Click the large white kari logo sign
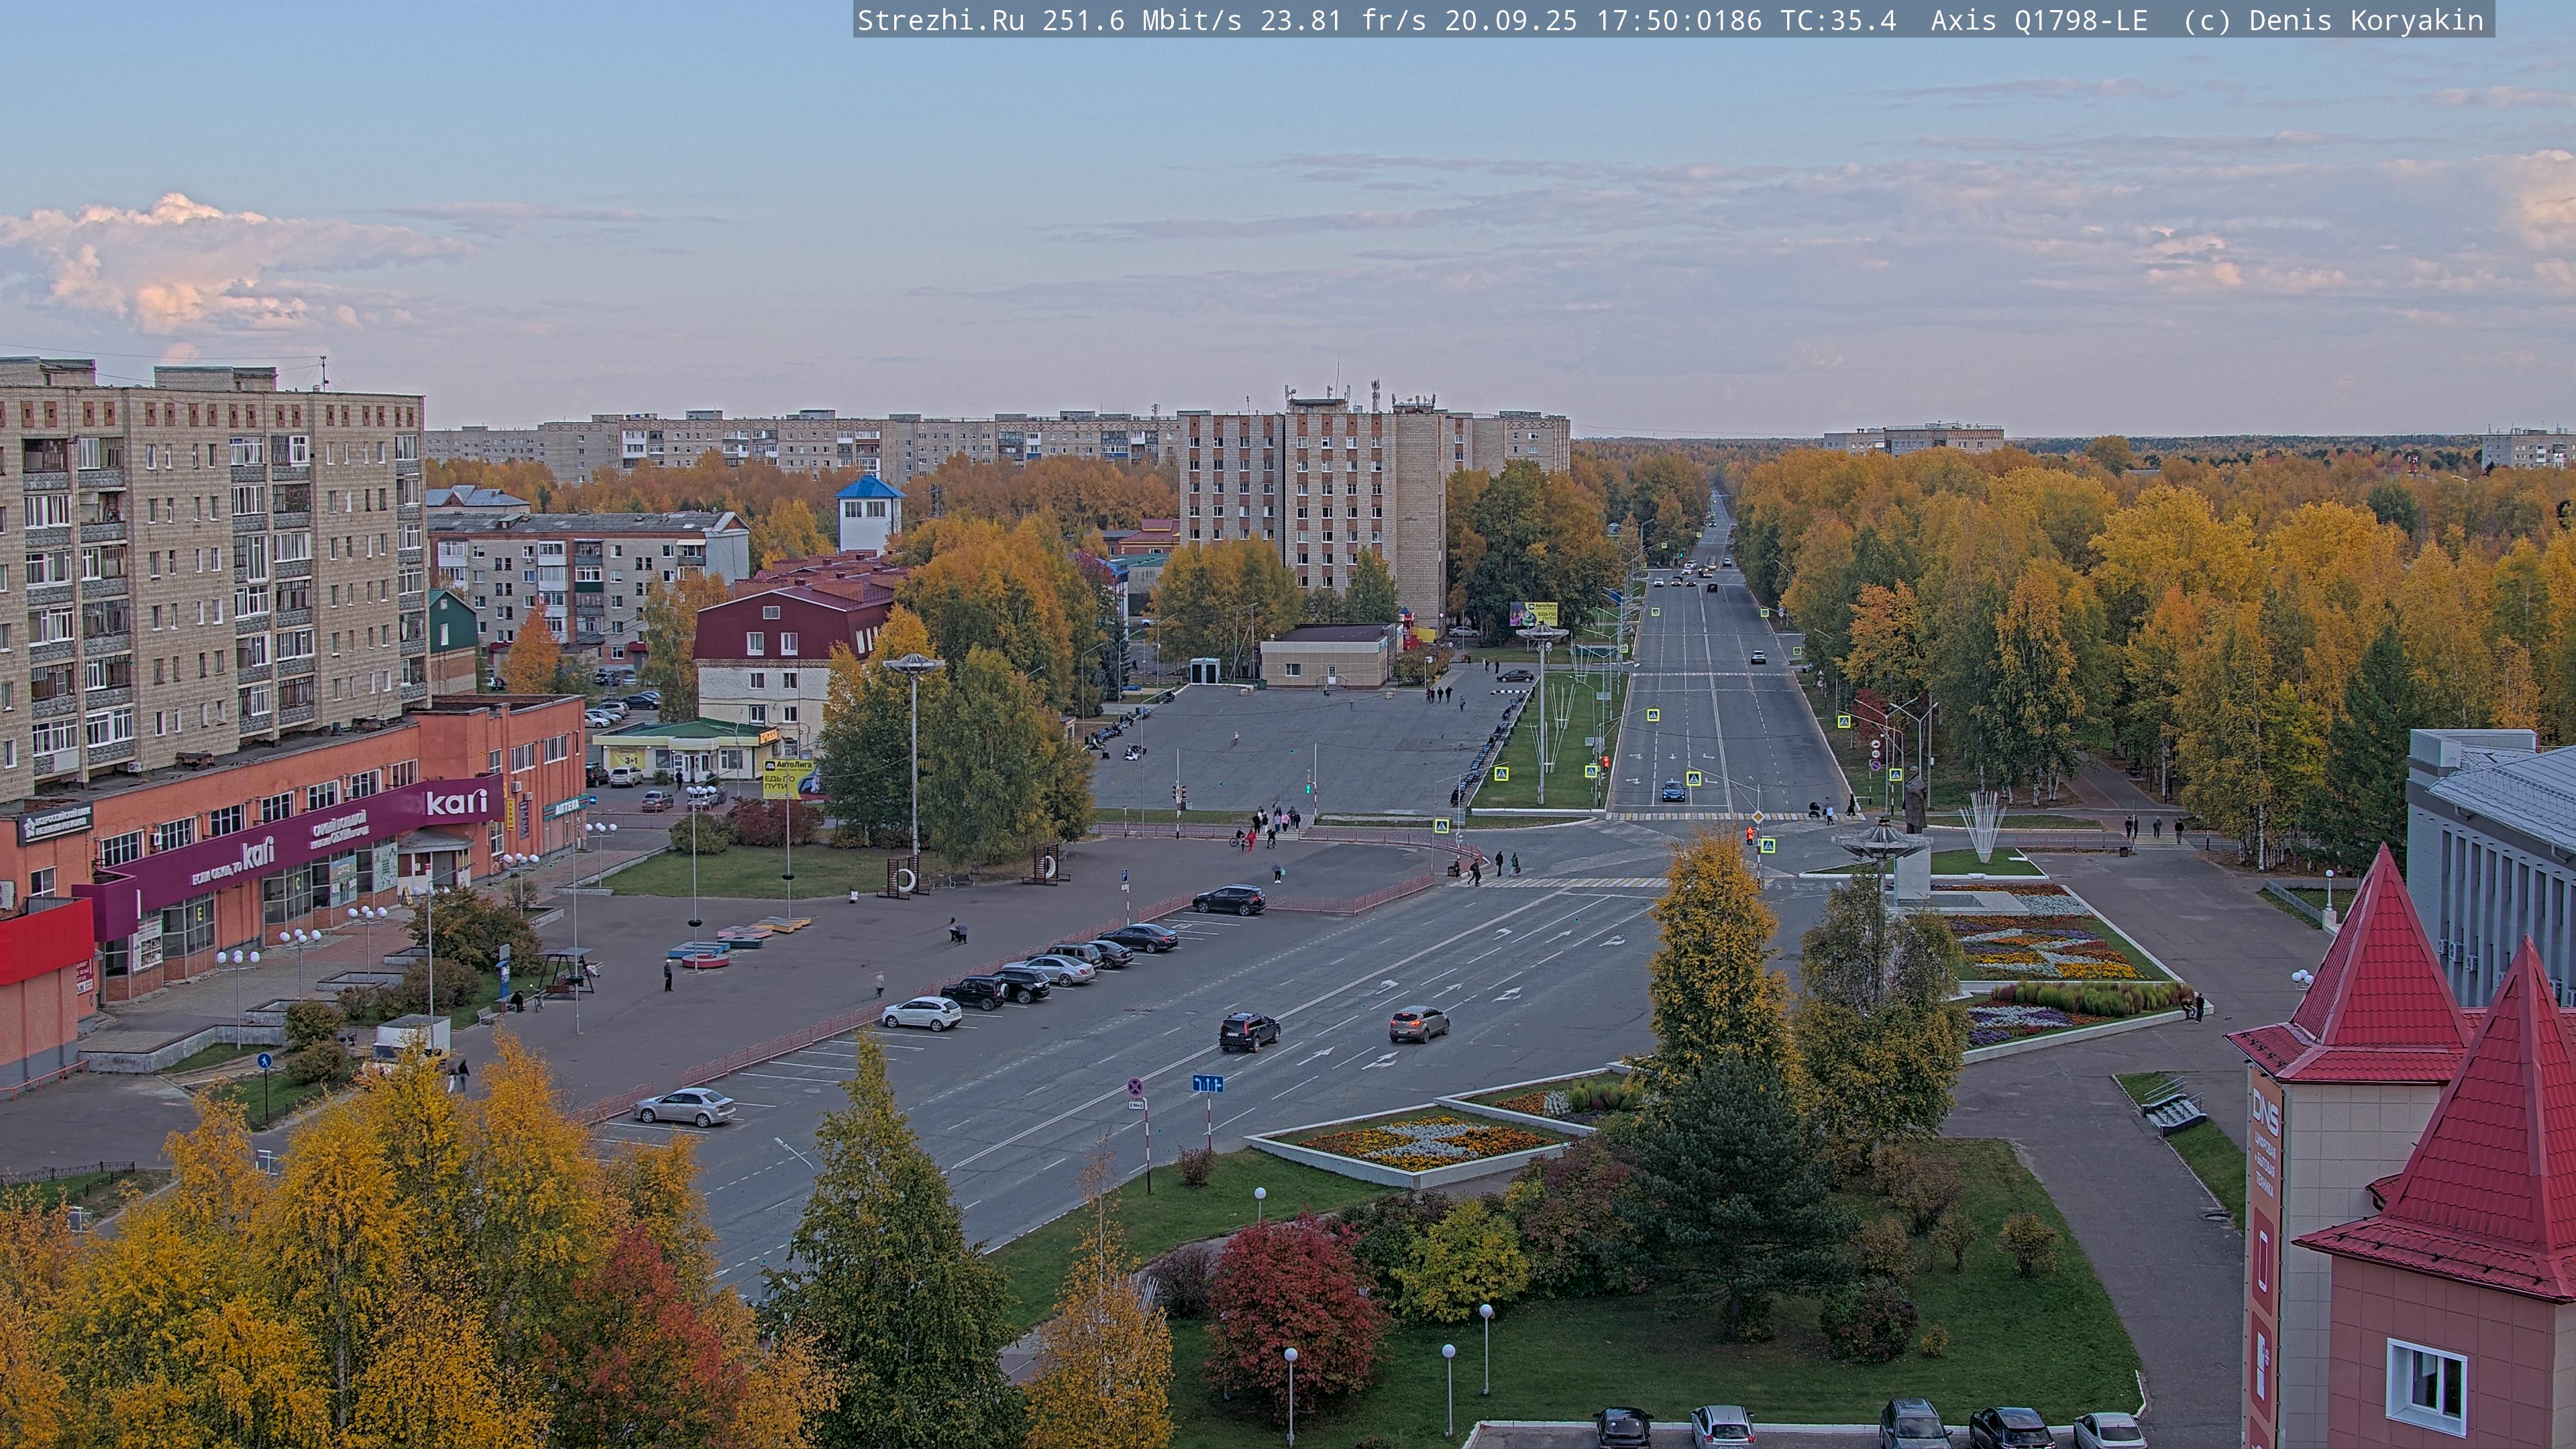 456,801
